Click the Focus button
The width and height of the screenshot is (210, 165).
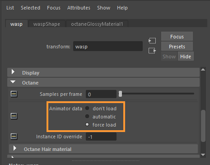pyautogui.click(x=177, y=37)
